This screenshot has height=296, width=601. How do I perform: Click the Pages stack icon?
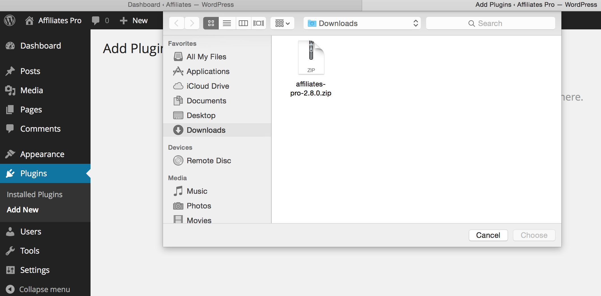[x=10, y=110]
